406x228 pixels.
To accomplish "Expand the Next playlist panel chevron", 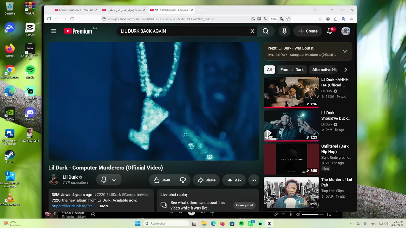I will click(345, 51).
